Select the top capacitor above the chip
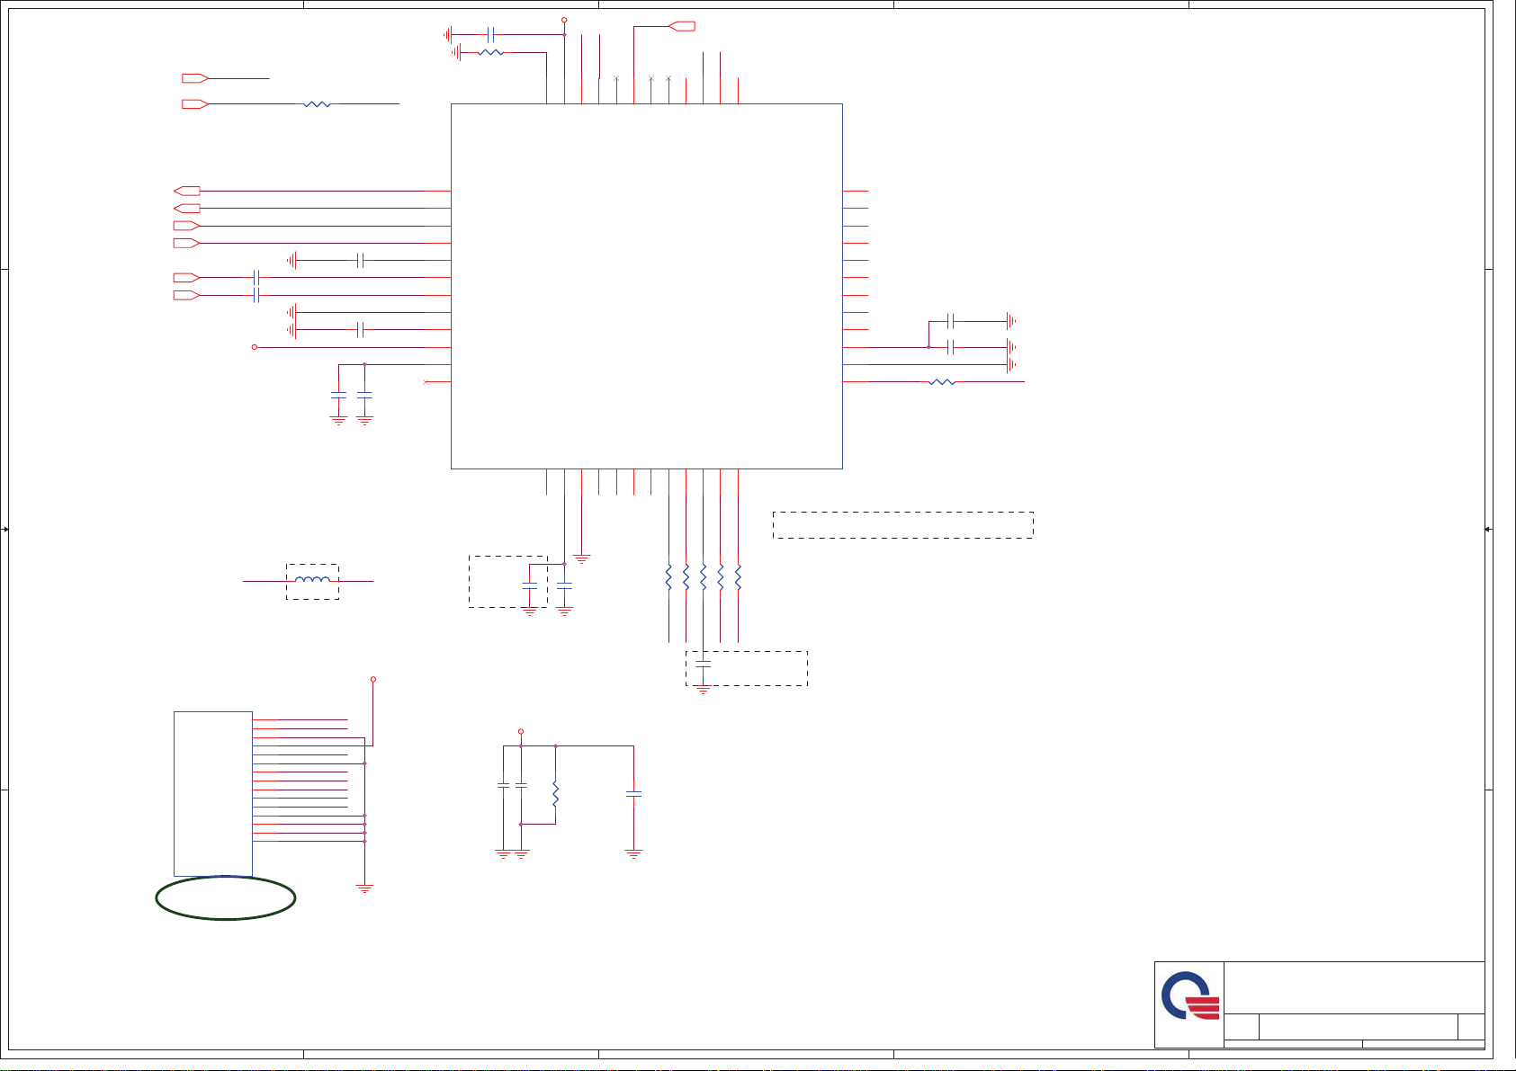The height and width of the screenshot is (1071, 1516). pyautogui.click(x=490, y=35)
